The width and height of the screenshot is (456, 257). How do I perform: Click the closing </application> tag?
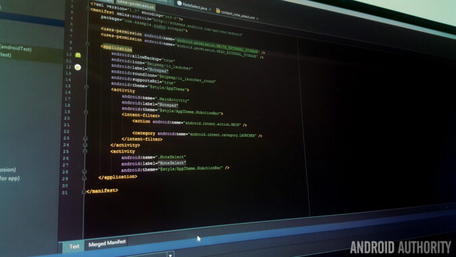(118, 177)
